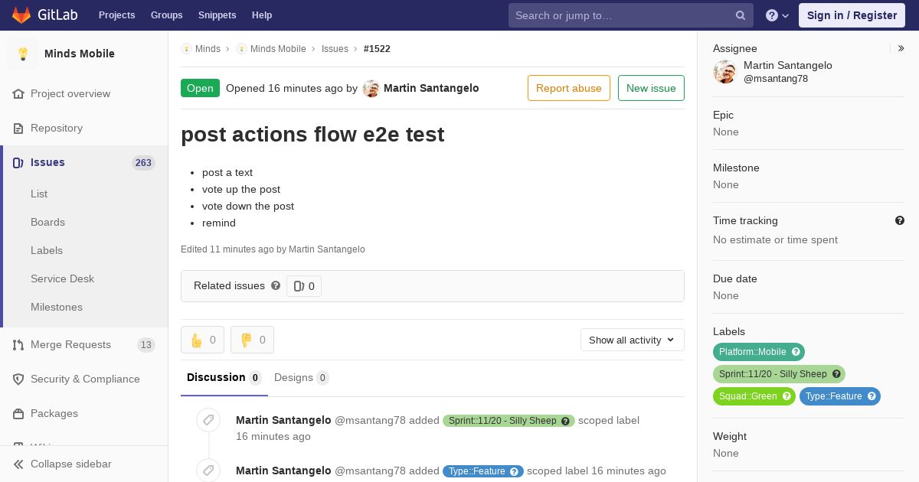Click Merge Requests count badge 13
The width and height of the screenshot is (919, 482).
tap(146, 345)
